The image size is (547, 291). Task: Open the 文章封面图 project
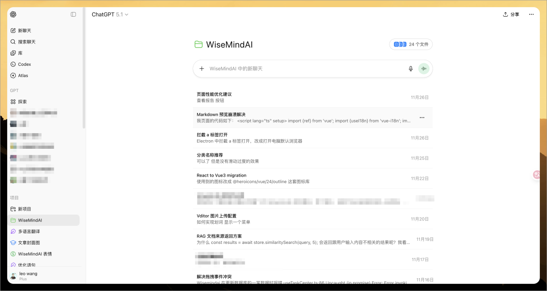point(44,242)
